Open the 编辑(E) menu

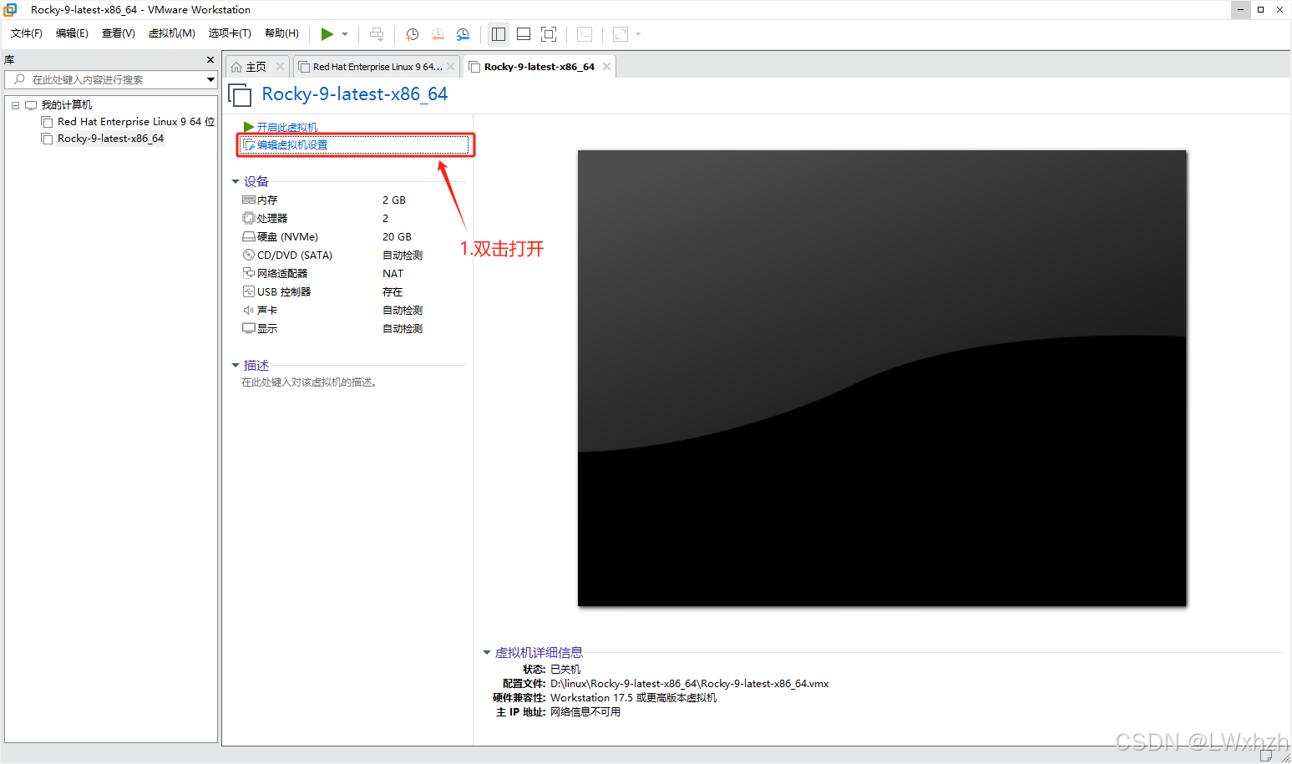(72, 33)
